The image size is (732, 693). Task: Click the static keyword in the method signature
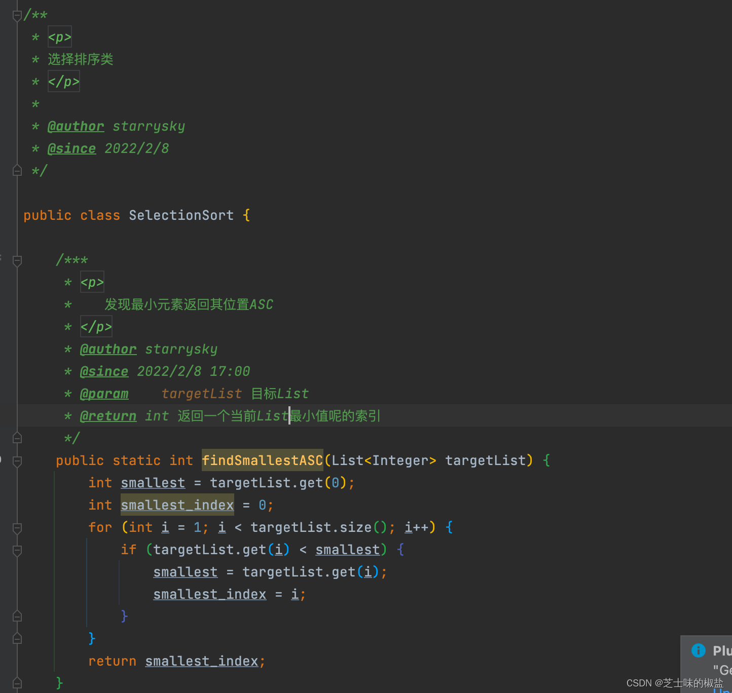pos(137,460)
